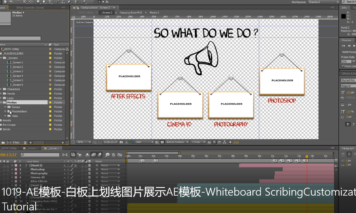Expand the Comps subfolder under Medias
This screenshot has width=356, height=213.
5,107
